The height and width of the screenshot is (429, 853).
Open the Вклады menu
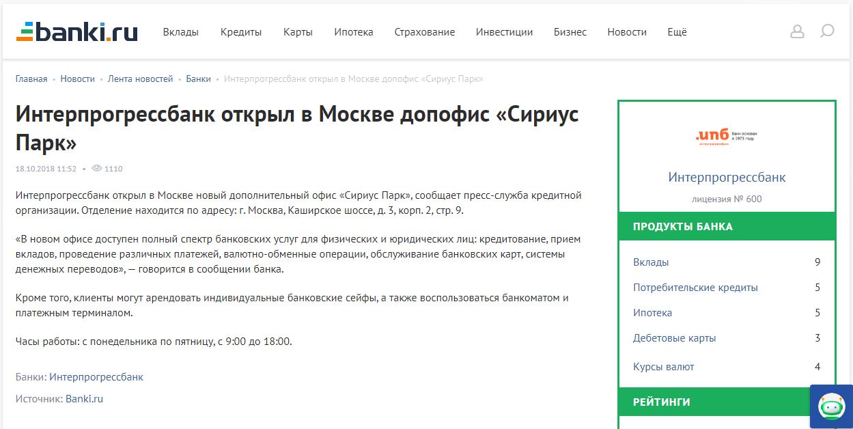point(181,32)
